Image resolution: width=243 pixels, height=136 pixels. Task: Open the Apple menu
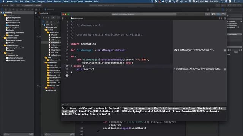(x=3, y=2)
